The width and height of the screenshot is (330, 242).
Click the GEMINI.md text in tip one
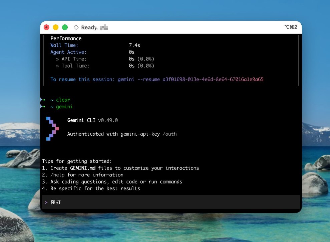coord(83,168)
